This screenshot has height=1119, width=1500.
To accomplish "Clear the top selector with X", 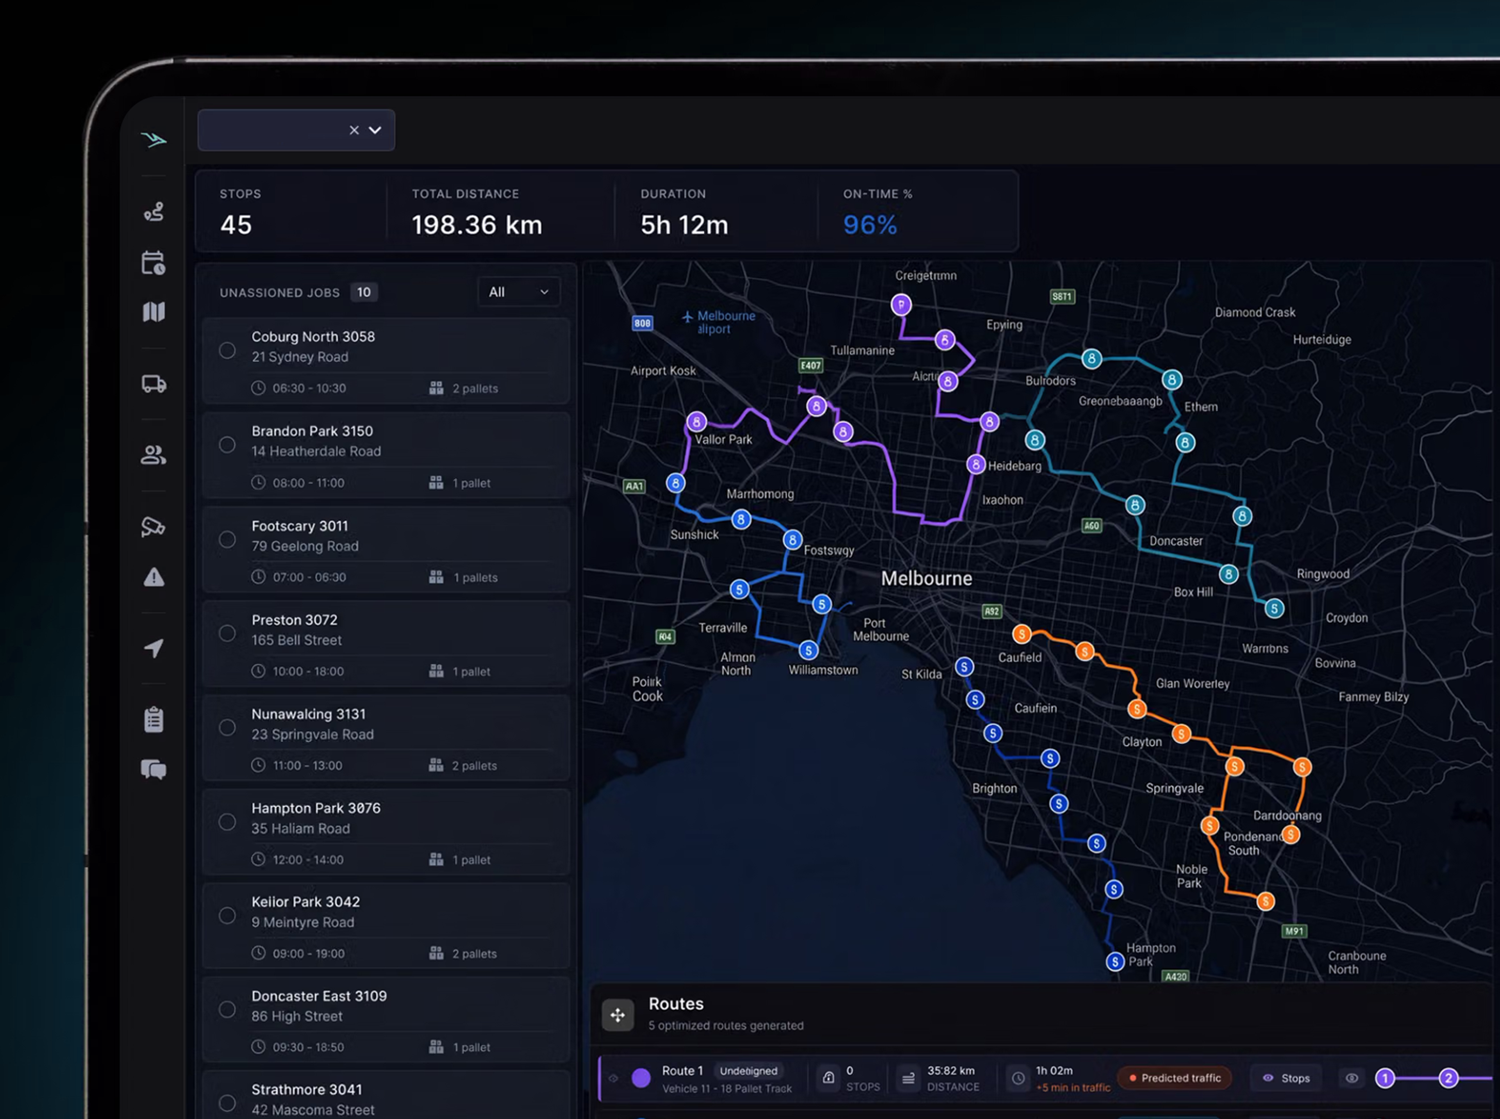I will coord(354,130).
